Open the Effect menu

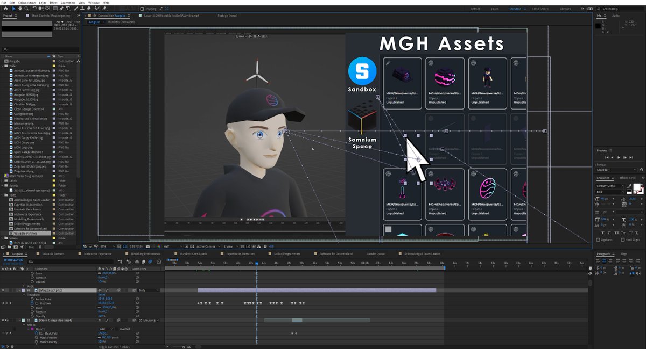coord(53,3)
